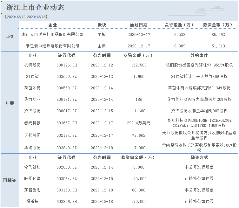Select securities code 603168.SH
The width and height of the screenshot is (239, 208).
pos(67,190)
